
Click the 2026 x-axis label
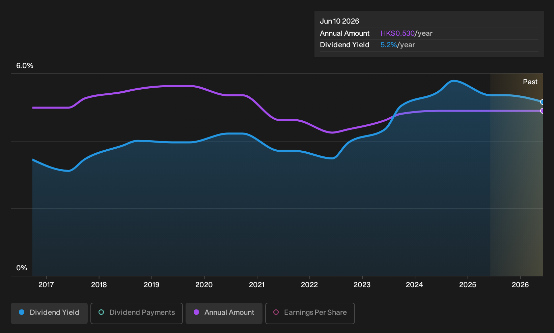[520, 285]
